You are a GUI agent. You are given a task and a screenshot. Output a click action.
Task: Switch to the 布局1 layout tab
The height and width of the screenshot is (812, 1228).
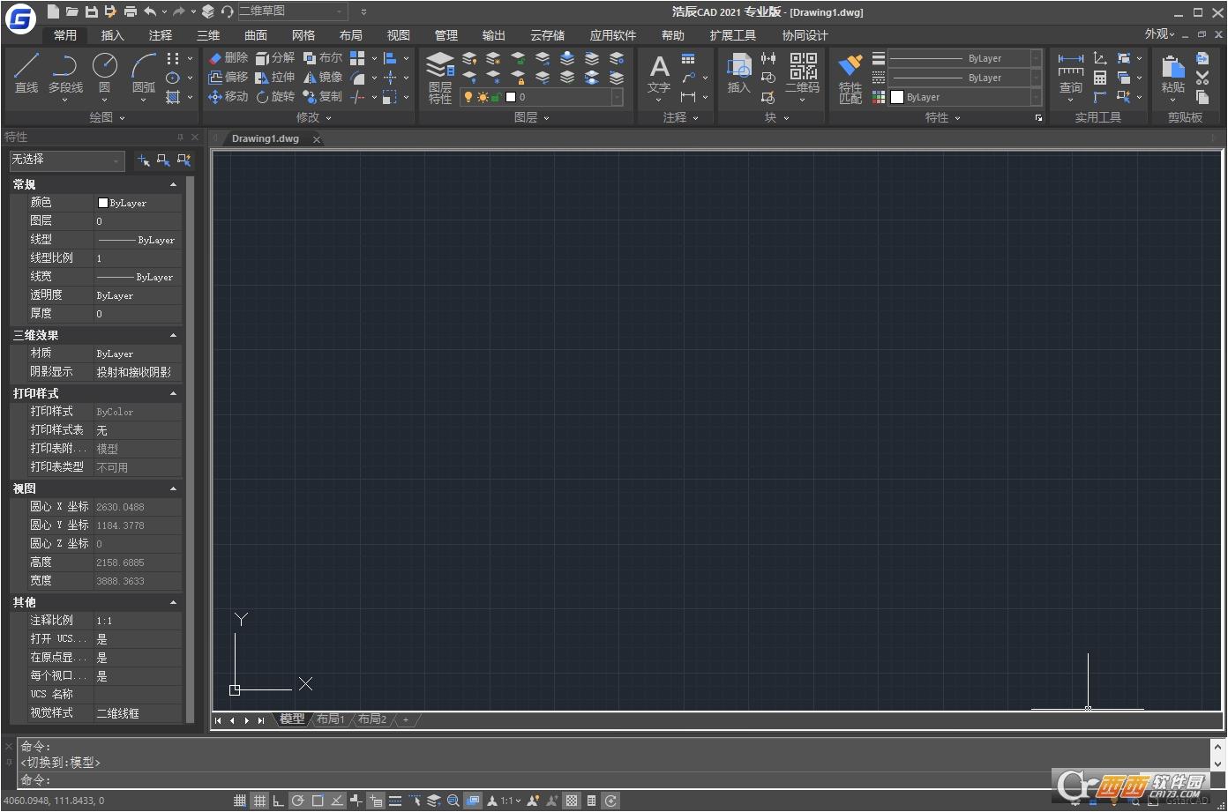pos(331,719)
